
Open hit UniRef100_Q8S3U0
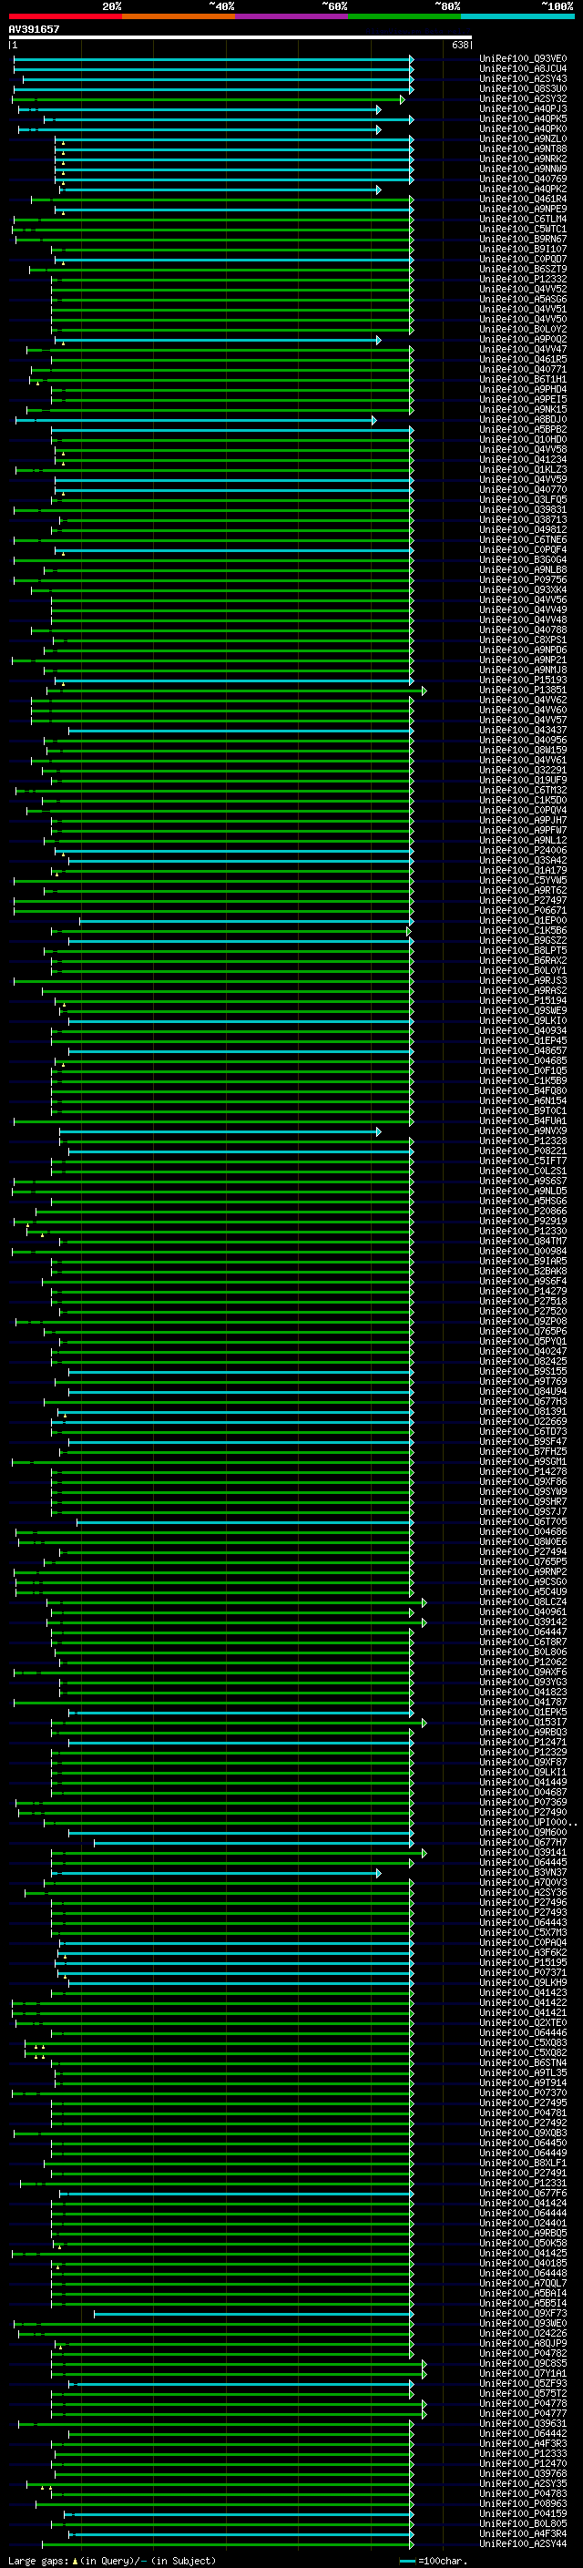(523, 88)
